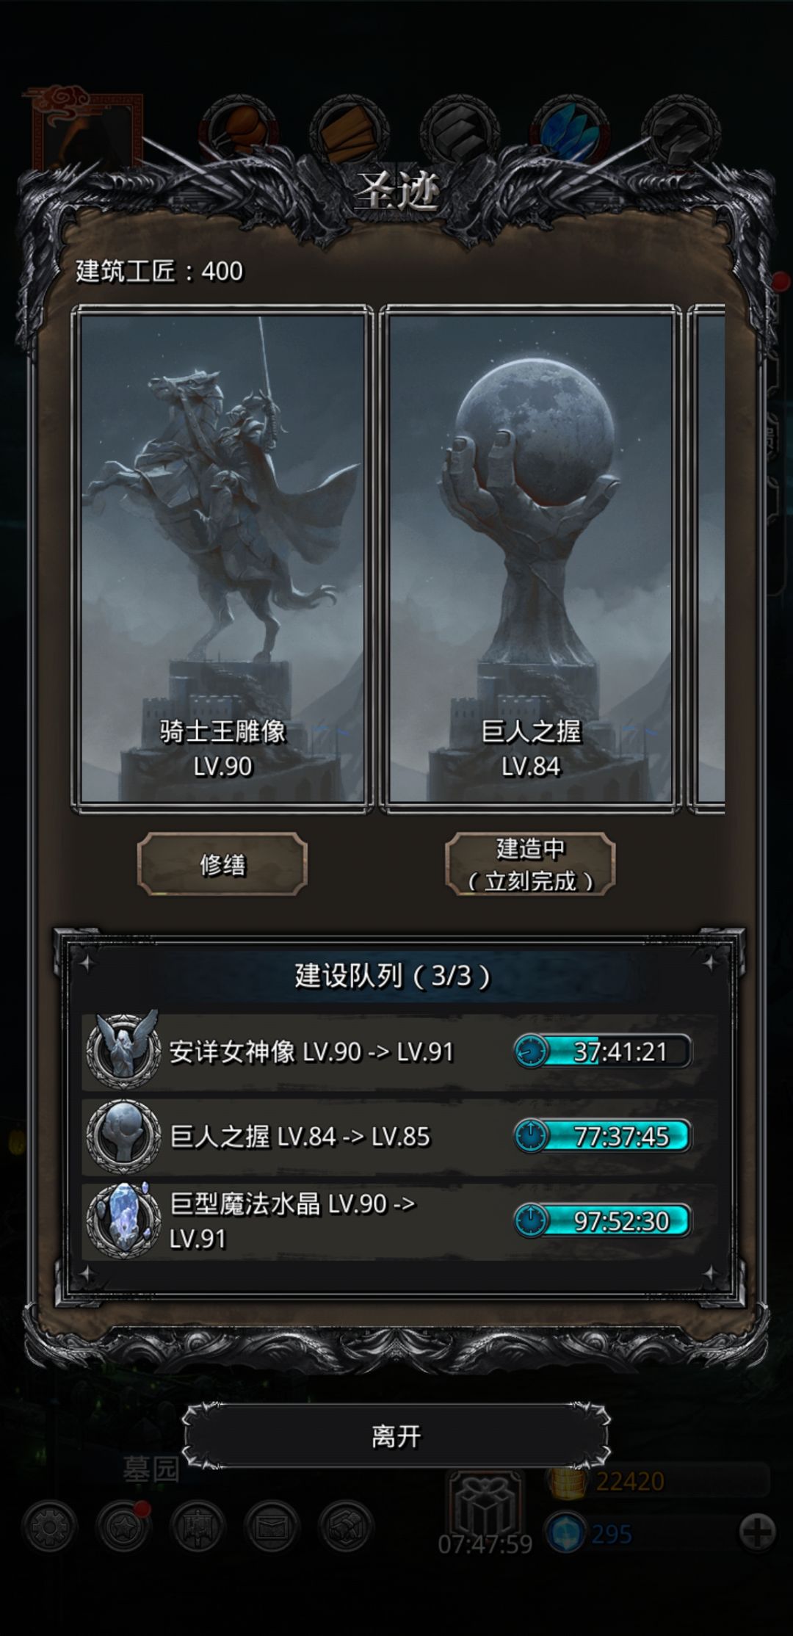Click the partially visible third relic card
Screen dimensions: 793x1636
pos(708,560)
